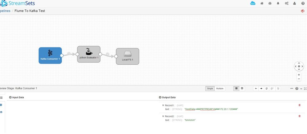Viewport: 307px width, 134px height.
Task: Open more options ellipsis in preview bar
Action: coord(292,89)
